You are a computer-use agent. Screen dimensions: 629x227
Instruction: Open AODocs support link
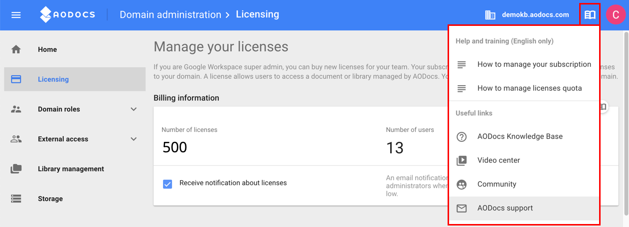point(523,208)
